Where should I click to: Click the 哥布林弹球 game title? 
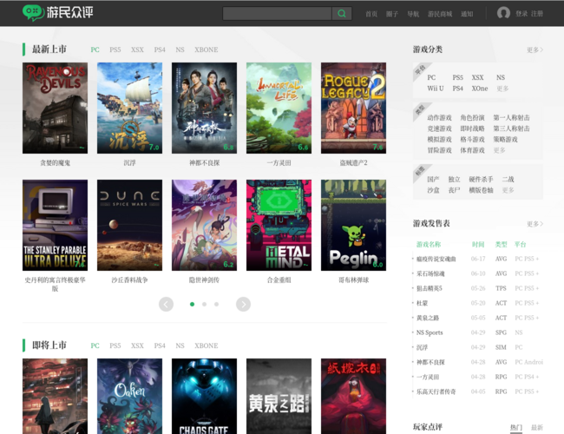353,280
